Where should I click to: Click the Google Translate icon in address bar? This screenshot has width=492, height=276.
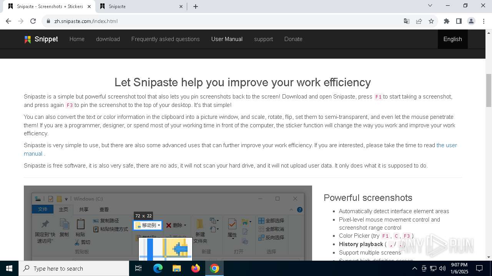pyautogui.click(x=407, y=21)
